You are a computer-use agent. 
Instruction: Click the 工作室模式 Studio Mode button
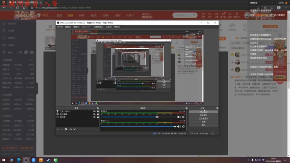[x=203, y=118]
